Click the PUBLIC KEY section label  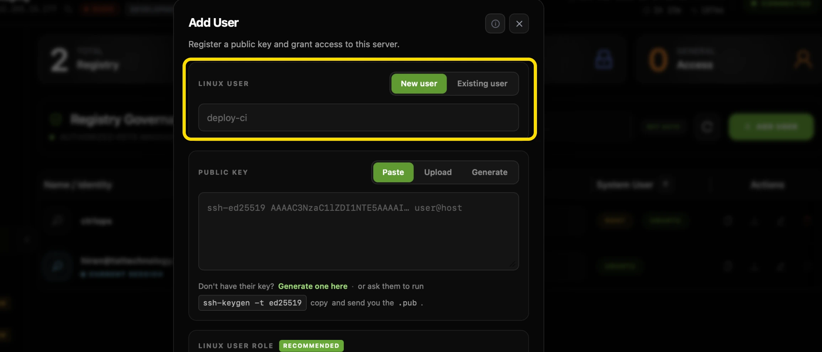coord(223,172)
